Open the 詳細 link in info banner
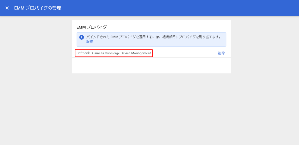299x145 pixels. tap(90, 42)
